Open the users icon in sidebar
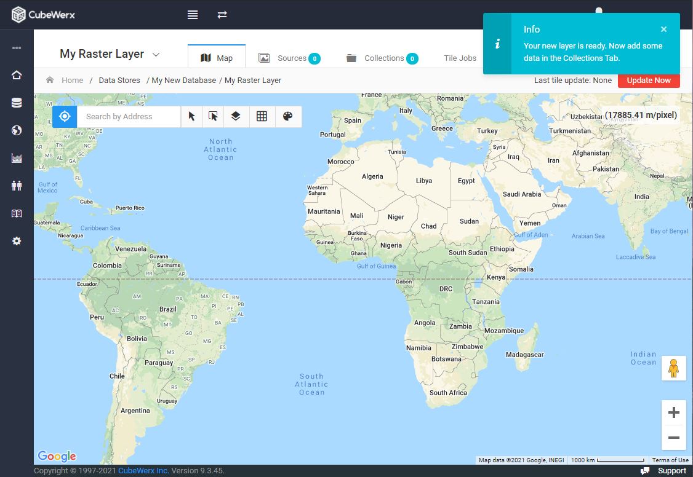Screen dimensions: 693x477 [17, 186]
